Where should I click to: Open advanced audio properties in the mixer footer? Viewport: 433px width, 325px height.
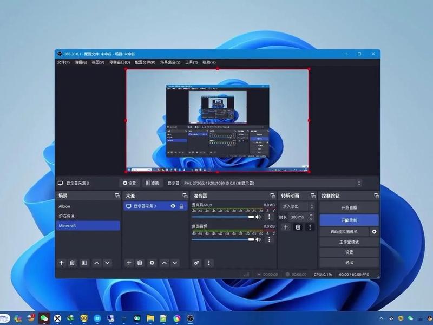pos(196,263)
